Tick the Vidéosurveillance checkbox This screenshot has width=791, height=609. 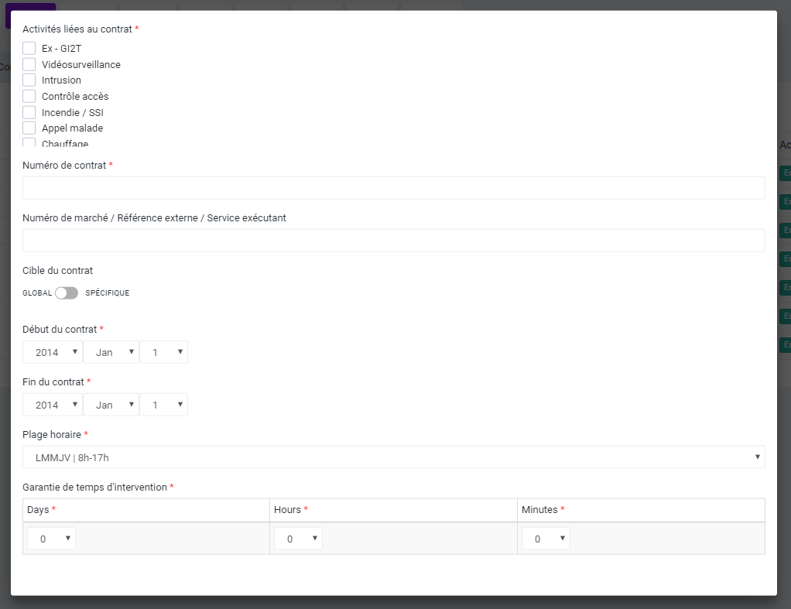[29, 64]
